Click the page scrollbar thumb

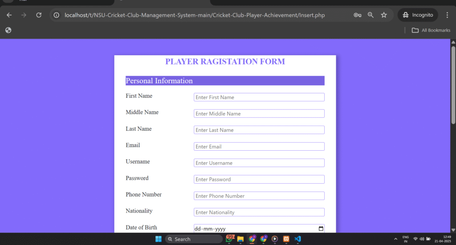pyautogui.click(x=453, y=85)
